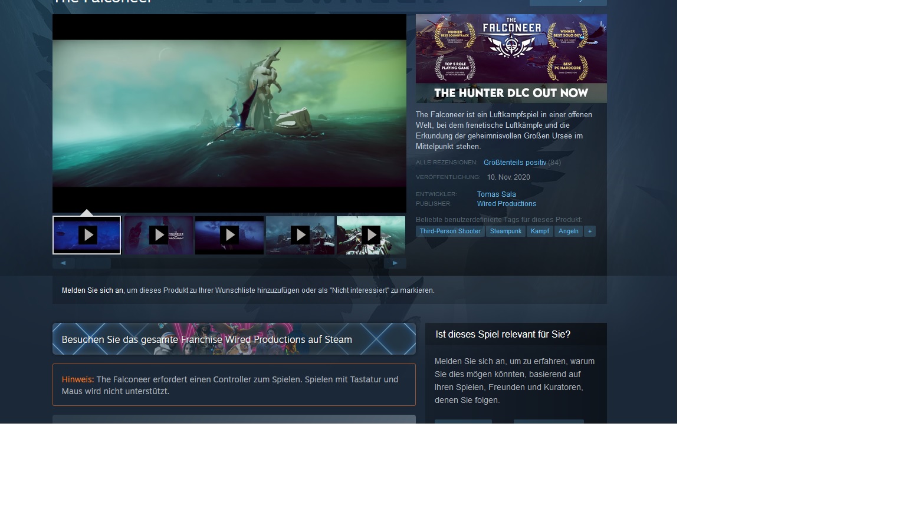The image size is (906, 509).
Task: Click the release date 10. Nov. 2020
Action: [508, 177]
